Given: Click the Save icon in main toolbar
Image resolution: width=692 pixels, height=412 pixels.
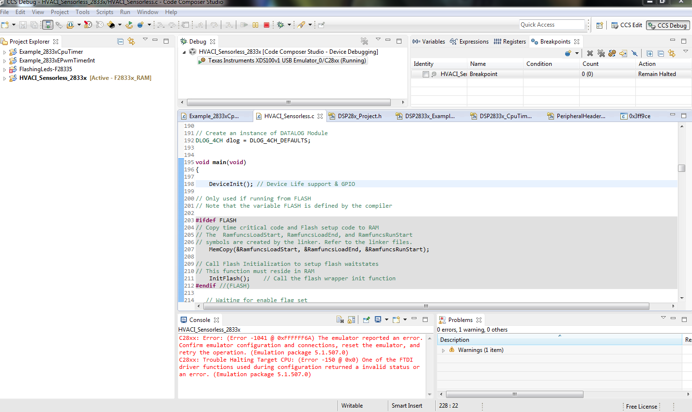Looking at the screenshot, I should pyautogui.click(x=23, y=25).
